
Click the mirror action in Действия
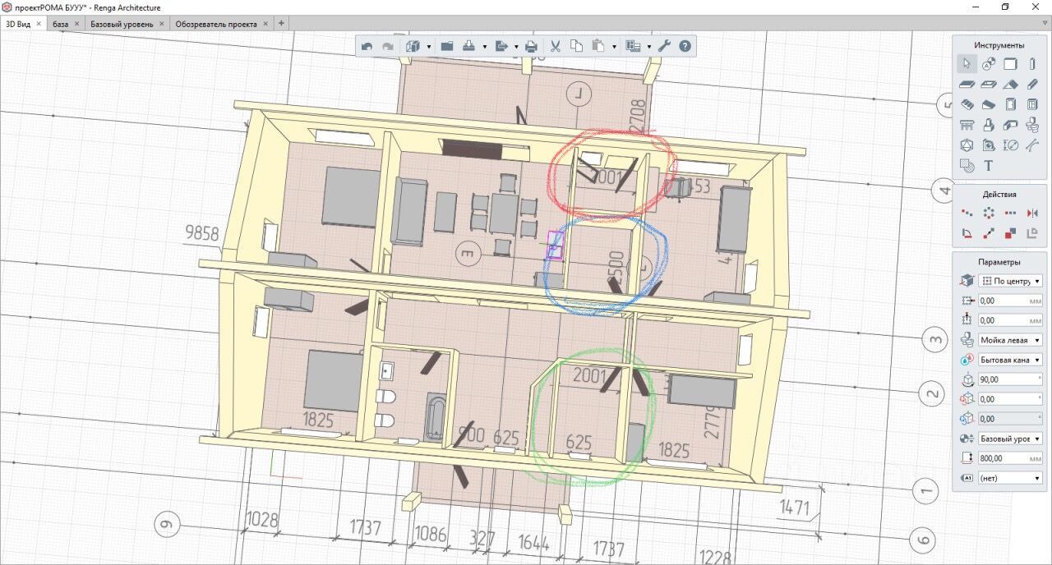pyautogui.click(x=1032, y=212)
